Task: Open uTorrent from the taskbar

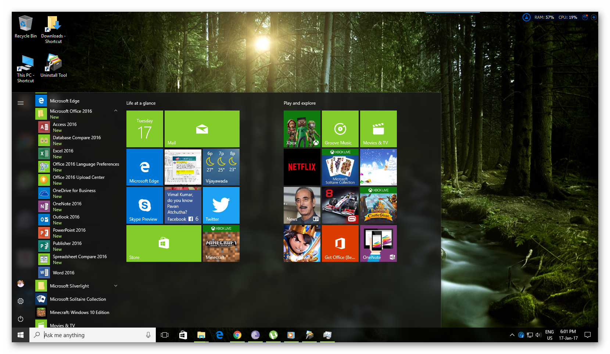Action: pos(273,335)
